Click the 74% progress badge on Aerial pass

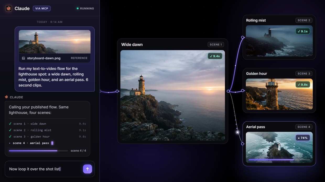303,138
